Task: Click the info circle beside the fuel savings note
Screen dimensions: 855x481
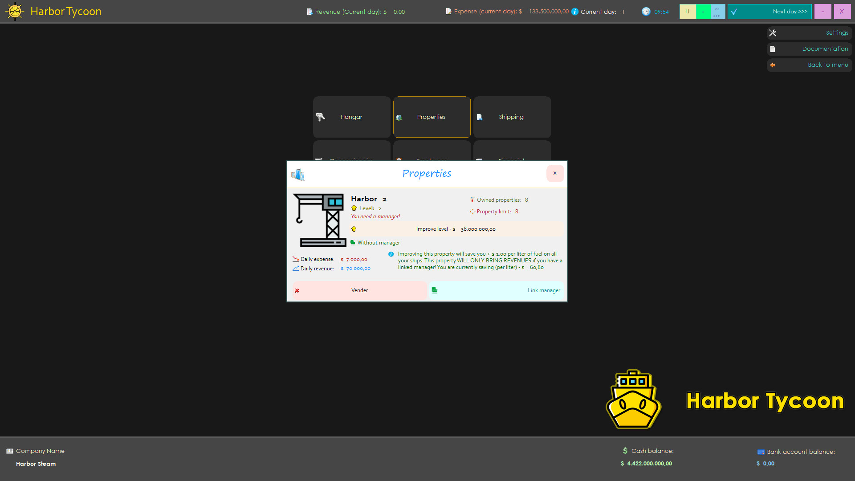Action: (391, 254)
